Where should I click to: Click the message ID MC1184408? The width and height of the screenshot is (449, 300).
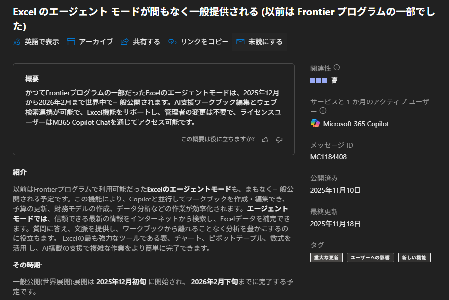(x=329, y=157)
